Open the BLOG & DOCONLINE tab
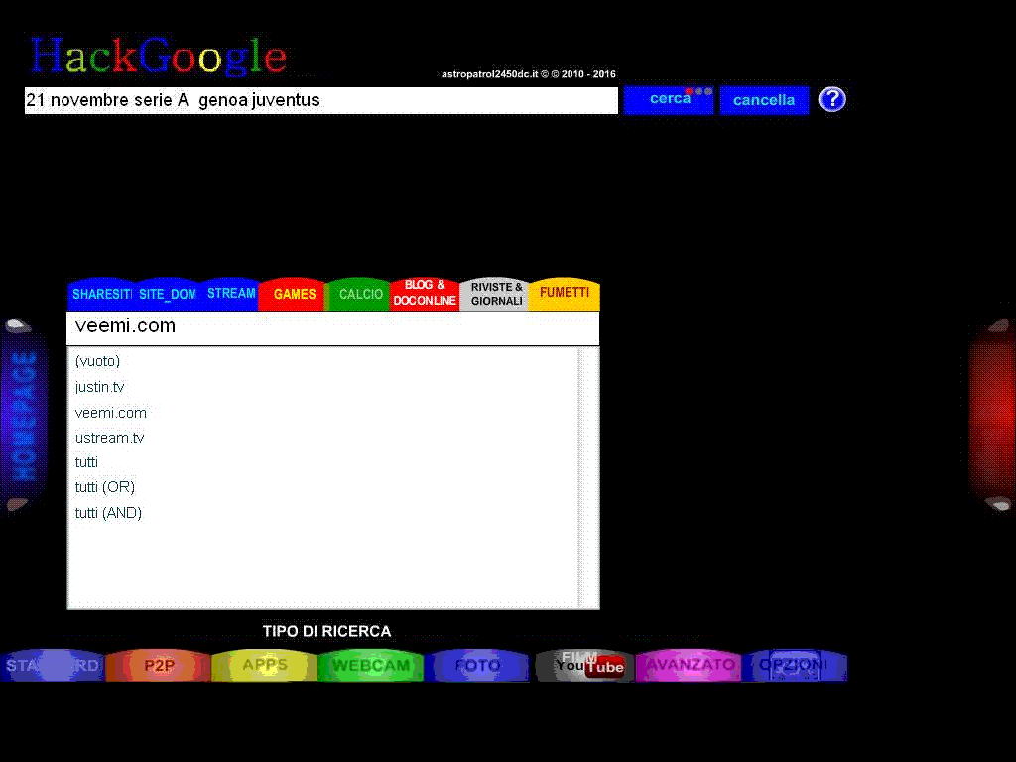 click(x=425, y=293)
